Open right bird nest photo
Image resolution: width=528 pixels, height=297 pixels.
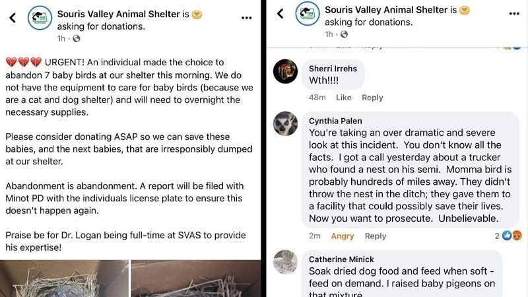(195, 278)
